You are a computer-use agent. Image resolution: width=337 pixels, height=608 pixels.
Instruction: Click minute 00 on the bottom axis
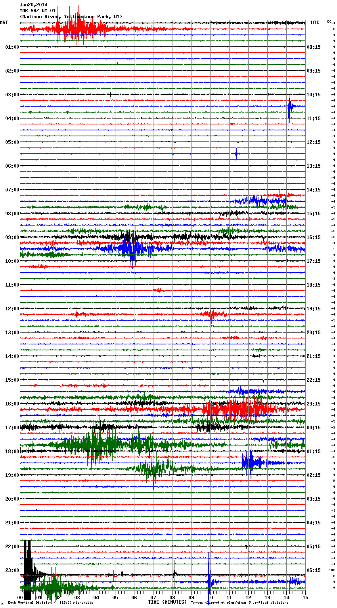click(20, 597)
